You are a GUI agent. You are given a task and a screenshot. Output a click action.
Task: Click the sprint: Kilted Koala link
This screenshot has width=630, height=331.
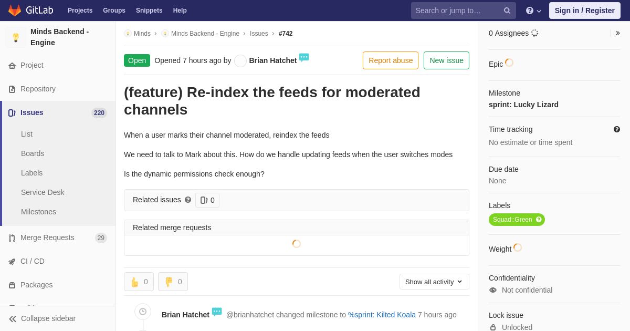tap(382, 315)
